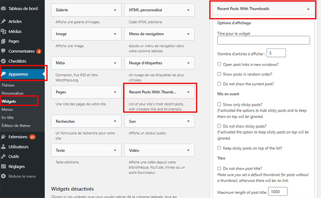Click the Commentaires speech bubble icon
This screenshot has height=198, width=321.
(x=3, y=51)
